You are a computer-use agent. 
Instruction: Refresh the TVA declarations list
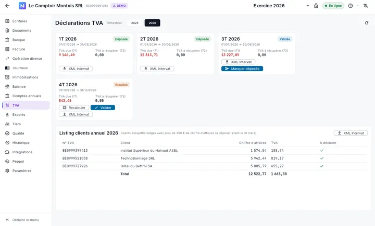[366, 23]
